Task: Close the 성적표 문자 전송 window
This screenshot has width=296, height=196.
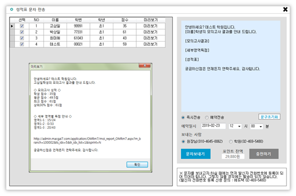Action: pos(285,9)
